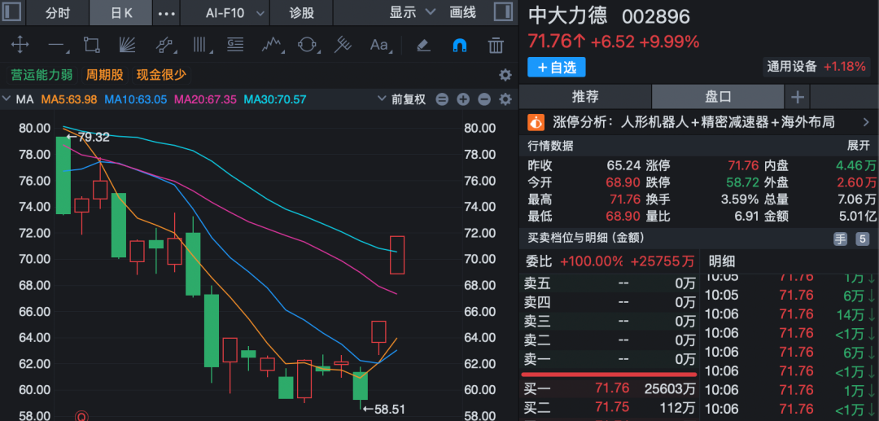Select the straight line drawing tool
Viewport: 879px width, 421px height.
coord(57,45)
